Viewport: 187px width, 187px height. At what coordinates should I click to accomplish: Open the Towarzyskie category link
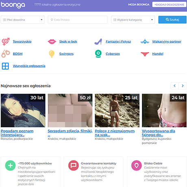coord(22,41)
